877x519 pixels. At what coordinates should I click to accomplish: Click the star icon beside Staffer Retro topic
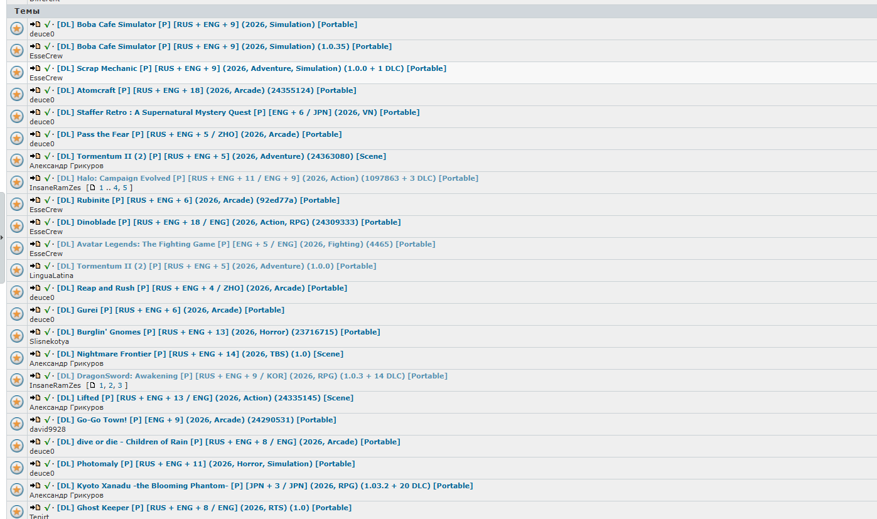[17, 117]
